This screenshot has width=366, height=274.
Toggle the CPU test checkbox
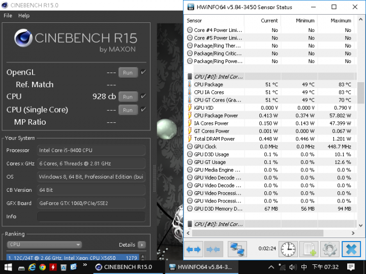coord(143,96)
